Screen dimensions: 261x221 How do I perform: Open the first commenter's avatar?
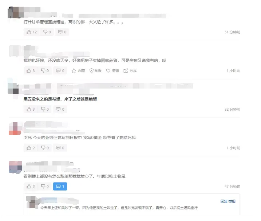point(15,12)
